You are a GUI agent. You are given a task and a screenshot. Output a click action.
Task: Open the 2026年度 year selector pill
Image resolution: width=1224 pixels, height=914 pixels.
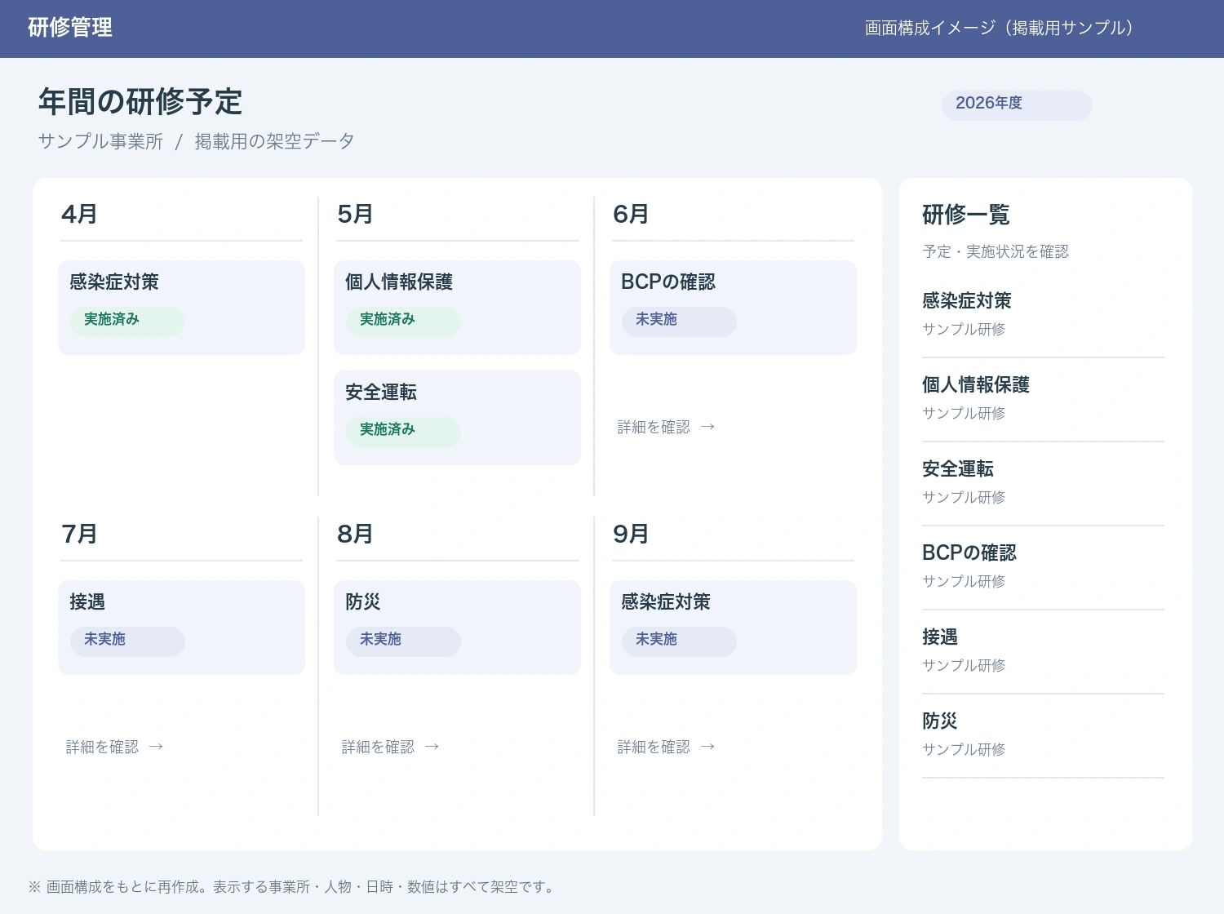[x=1017, y=105]
